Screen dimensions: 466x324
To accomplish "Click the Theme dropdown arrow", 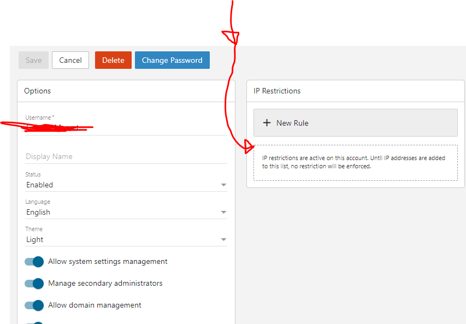I will [x=223, y=240].
